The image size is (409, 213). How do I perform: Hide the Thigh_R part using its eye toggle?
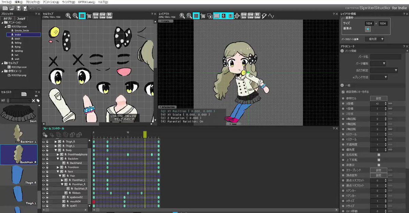43,141
